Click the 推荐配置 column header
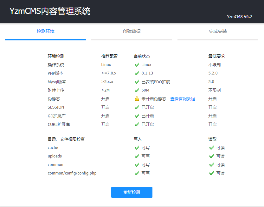264x207 pixels. pos(109,56)
